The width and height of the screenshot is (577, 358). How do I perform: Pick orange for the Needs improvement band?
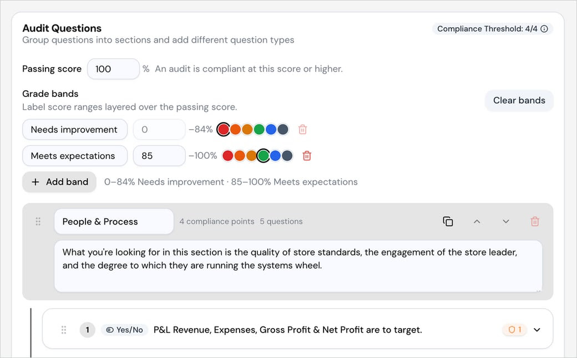(235, 129)
